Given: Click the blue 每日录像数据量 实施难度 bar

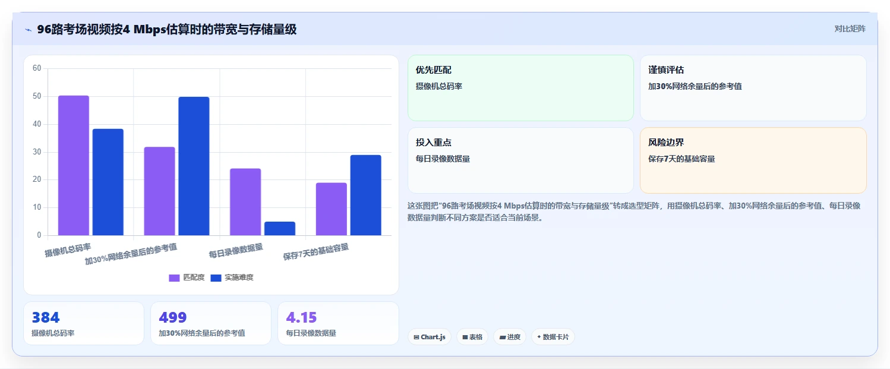Looking at the screenshot, I should click(x=280, y=228).
